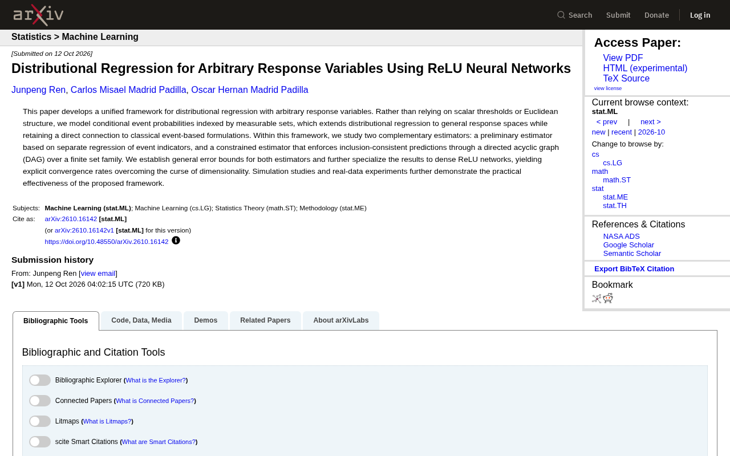Toggle Bibliographic Explorer switch

point(40,380)
